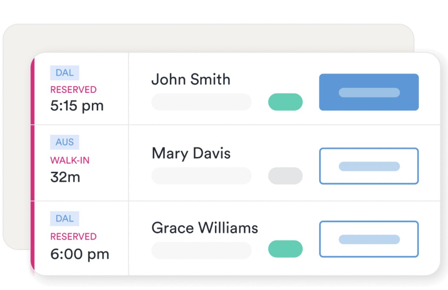
Task: Click the outlined button for Grace Williams
Action: pos(369,239)
